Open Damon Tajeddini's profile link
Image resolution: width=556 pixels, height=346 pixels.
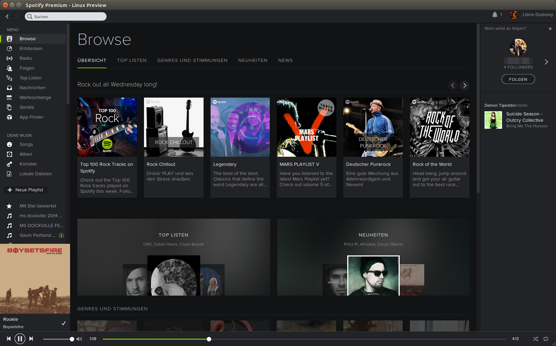click(x=500, y=105)
